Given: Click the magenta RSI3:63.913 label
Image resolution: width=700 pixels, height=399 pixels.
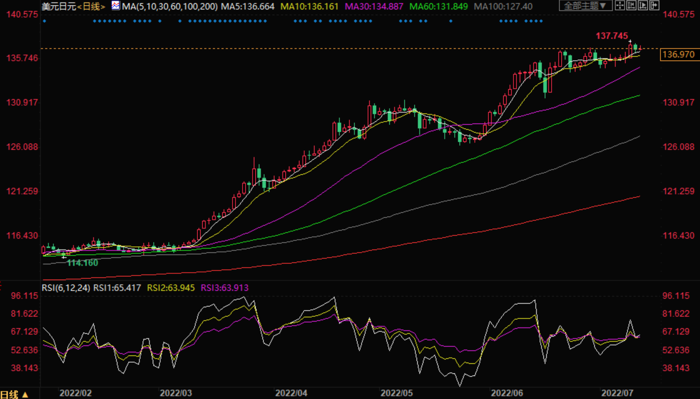Looking at the screenshot, I should [225, 288].
